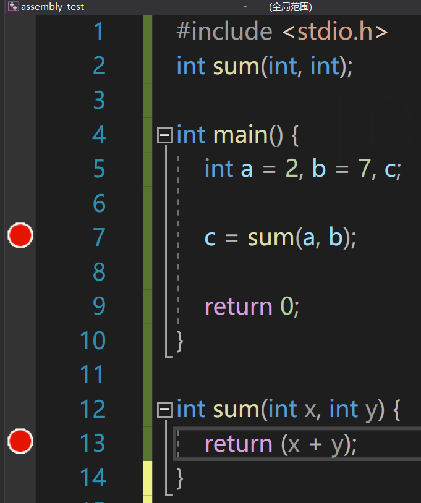The height and width of the screenshot is (503, 421).
Task: Click the closing brace on line 10
Action: 180,340
